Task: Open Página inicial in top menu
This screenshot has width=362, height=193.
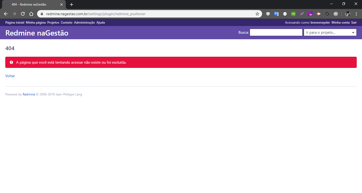Action: coord(15,23)
